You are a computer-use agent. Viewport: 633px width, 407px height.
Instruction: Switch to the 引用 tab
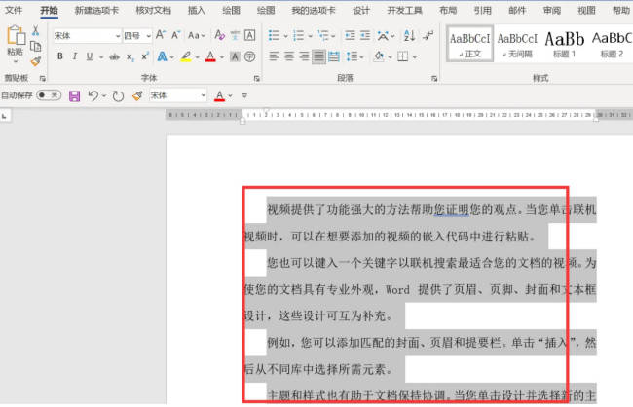(482, 10)
